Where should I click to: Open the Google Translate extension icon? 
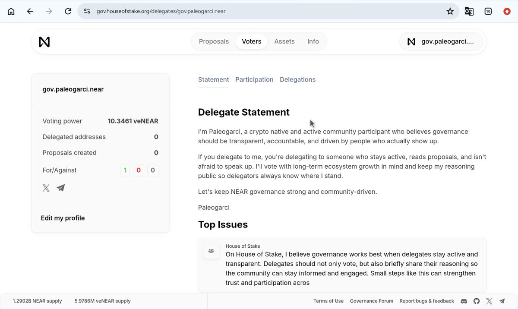point(469,12)
